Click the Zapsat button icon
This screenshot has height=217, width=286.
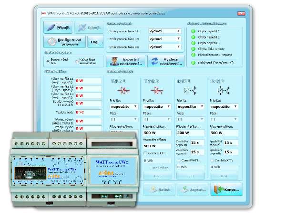tap(185, 189)
